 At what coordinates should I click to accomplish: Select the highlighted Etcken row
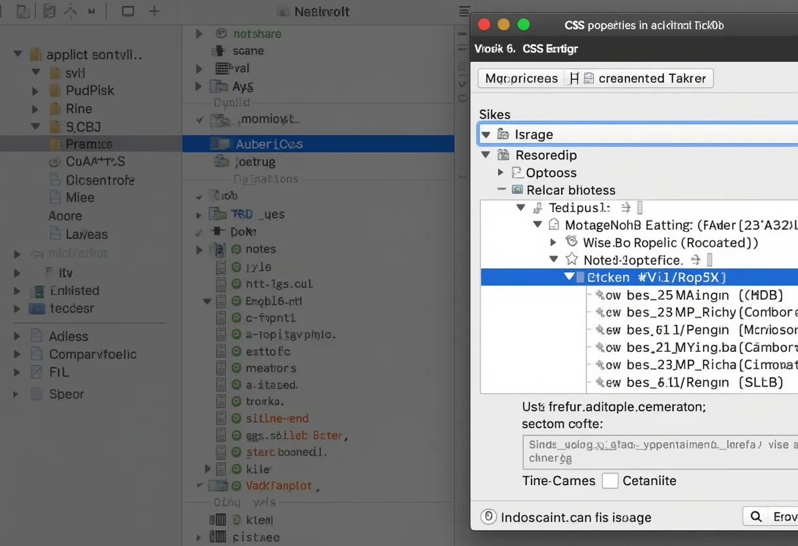656,278
